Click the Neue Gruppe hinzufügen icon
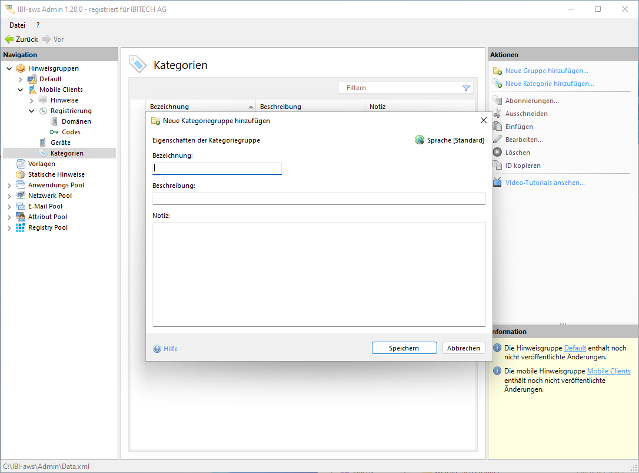Screen dimensions: 639x473 point(497,71)
